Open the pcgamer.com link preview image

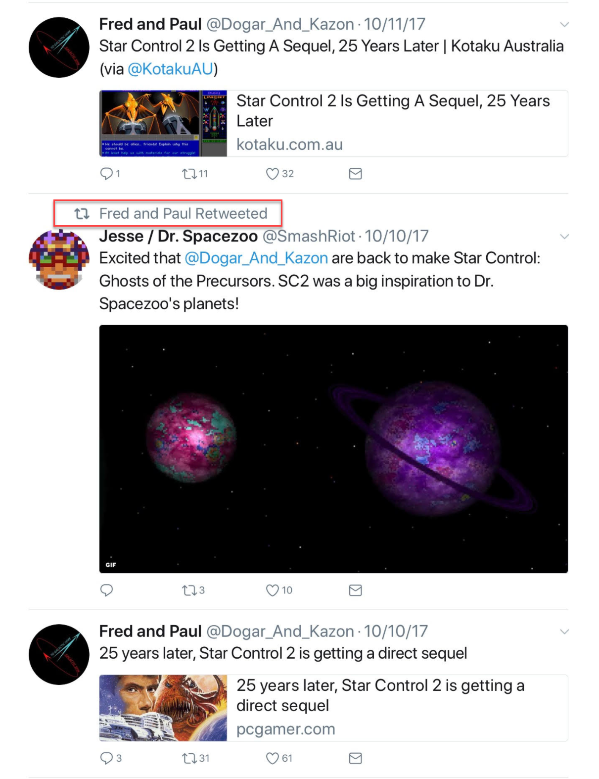click(163, 708)
